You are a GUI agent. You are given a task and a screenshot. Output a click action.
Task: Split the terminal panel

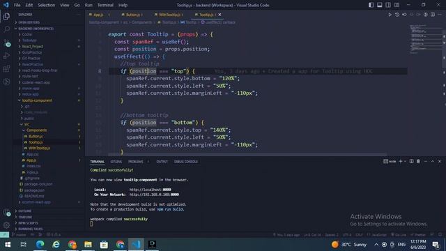pos(411,161)
